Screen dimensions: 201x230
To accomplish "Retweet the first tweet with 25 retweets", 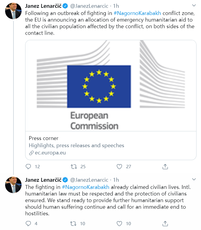I will pyautogui.click(x=74, y=166).
